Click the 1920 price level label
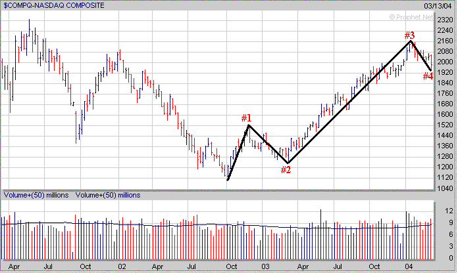The height and width of the screenshot is (273, 458). click(445, 73)
